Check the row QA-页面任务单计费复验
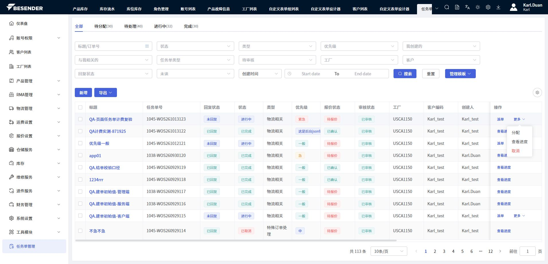 pyautogui.click(x=80, y=119)
